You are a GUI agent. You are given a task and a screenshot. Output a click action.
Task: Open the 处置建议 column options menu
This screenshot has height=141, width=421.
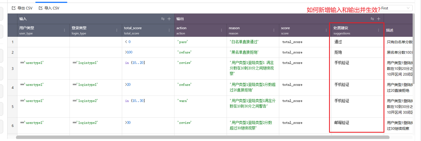tap(379, 30)
